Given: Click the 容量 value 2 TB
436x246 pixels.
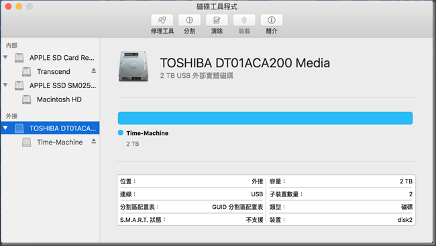Looking at the screenshot, I should [406, 181].
